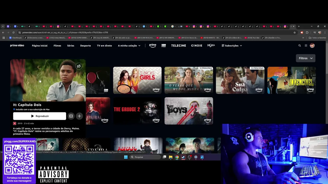Unmute the It: Capítulo Dois trailer preview
This screenshot has height=184, width=328.
[79, 66]
